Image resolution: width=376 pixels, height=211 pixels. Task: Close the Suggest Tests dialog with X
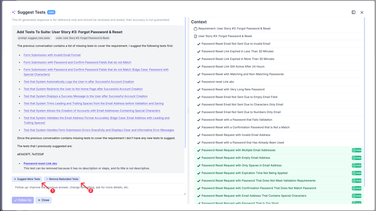(x=362, y=12)
